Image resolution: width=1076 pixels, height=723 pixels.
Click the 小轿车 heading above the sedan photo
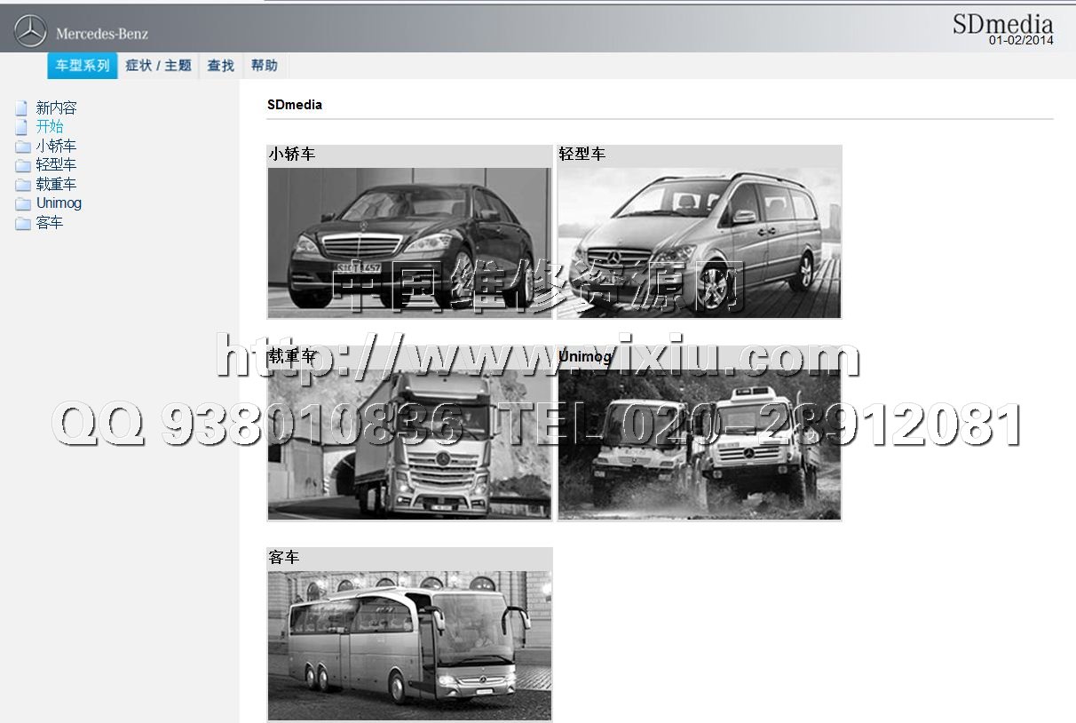(x=292, y=155)
